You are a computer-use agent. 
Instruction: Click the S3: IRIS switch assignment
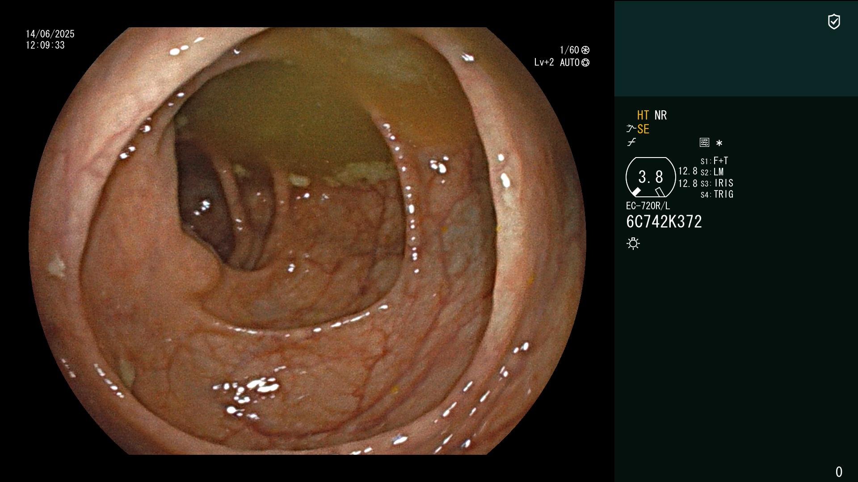pos(717,183)
